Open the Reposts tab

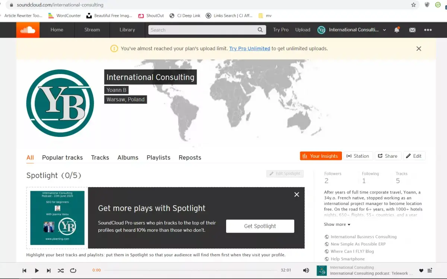click(x=190, y=157)
